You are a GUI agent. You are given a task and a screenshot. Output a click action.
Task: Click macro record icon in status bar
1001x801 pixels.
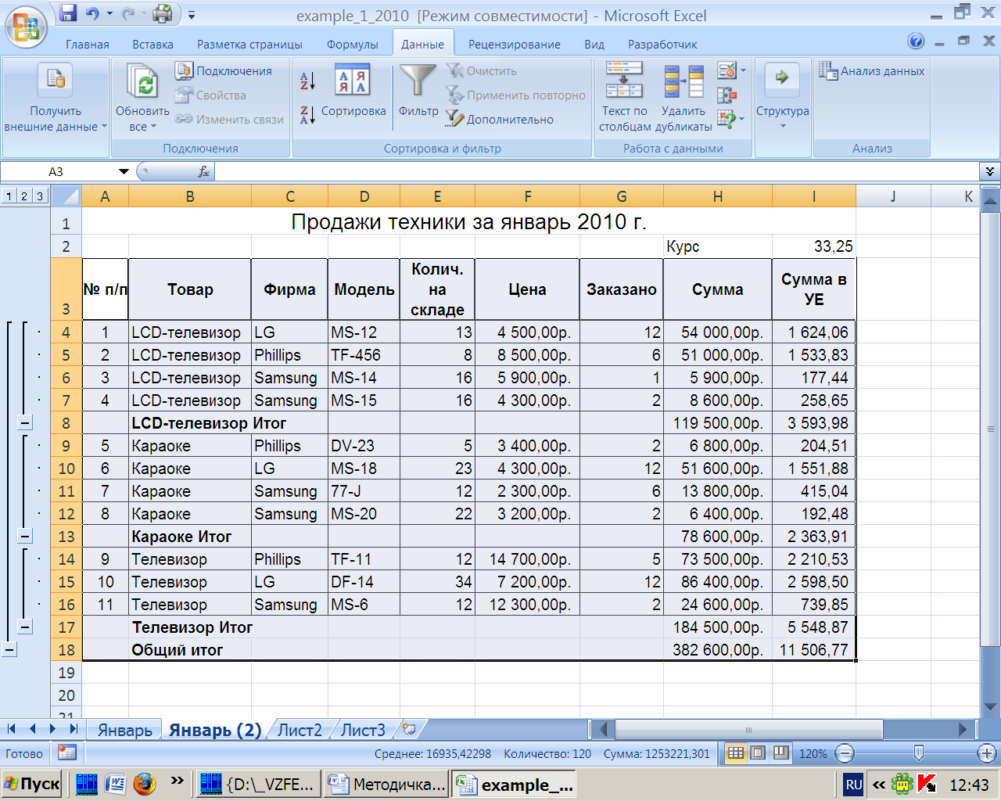pyautogui.click(x=67, y=753)
